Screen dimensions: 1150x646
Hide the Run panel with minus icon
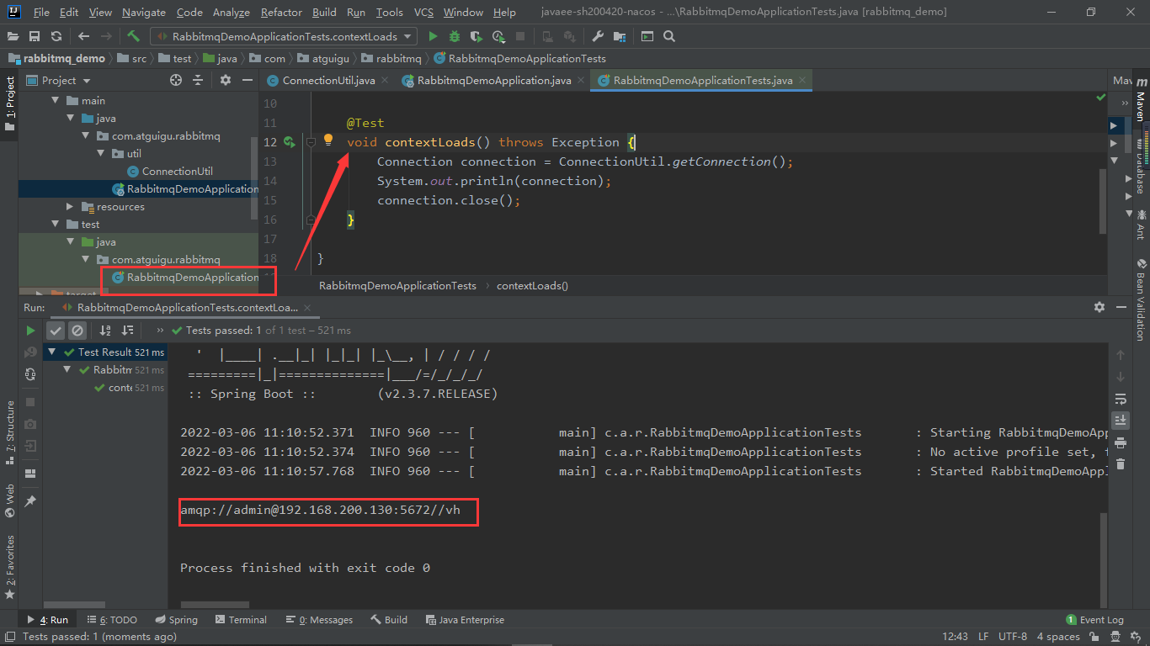pyautogui.click(x=1121, y=307)
